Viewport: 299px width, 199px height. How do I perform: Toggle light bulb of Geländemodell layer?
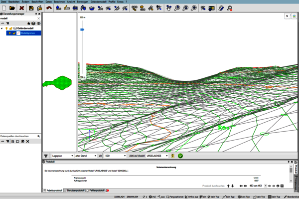[x=6, y=28]
